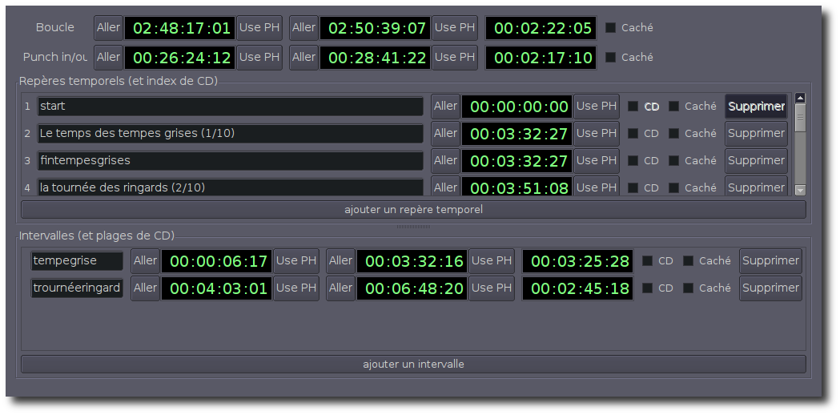Click the 'start' marker name field
Viewport: 840px width, 415px height.
[x=230, y=107]
